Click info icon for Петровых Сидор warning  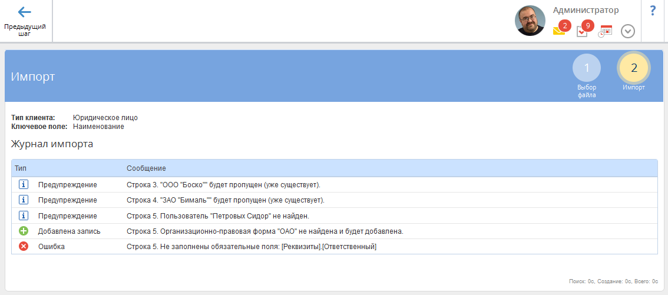pyautogui.click(x=24, y=216)
